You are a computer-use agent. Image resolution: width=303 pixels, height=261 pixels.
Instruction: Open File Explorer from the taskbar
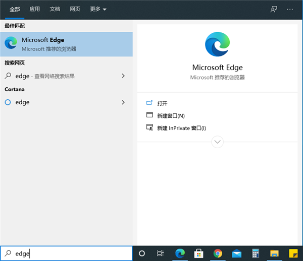click(274, 253)
